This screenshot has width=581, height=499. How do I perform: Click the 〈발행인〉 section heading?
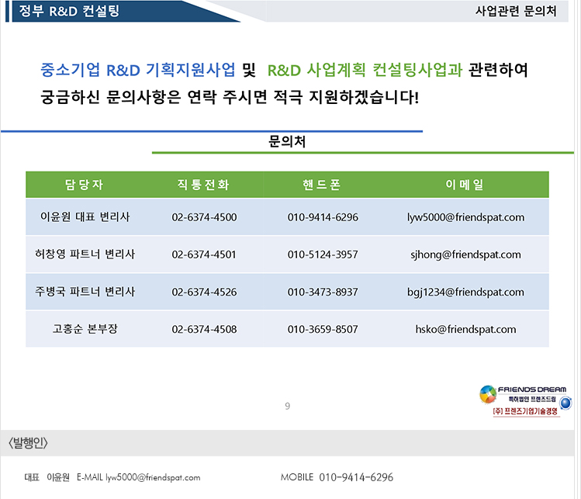28,443
